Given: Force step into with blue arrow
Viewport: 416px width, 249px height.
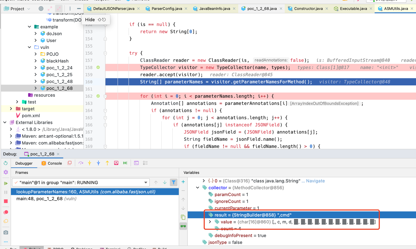Looking at the screenshot, I should [x=98, y=163].
